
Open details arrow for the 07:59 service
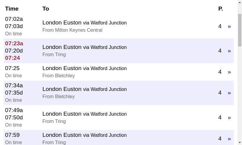[229, 139]
